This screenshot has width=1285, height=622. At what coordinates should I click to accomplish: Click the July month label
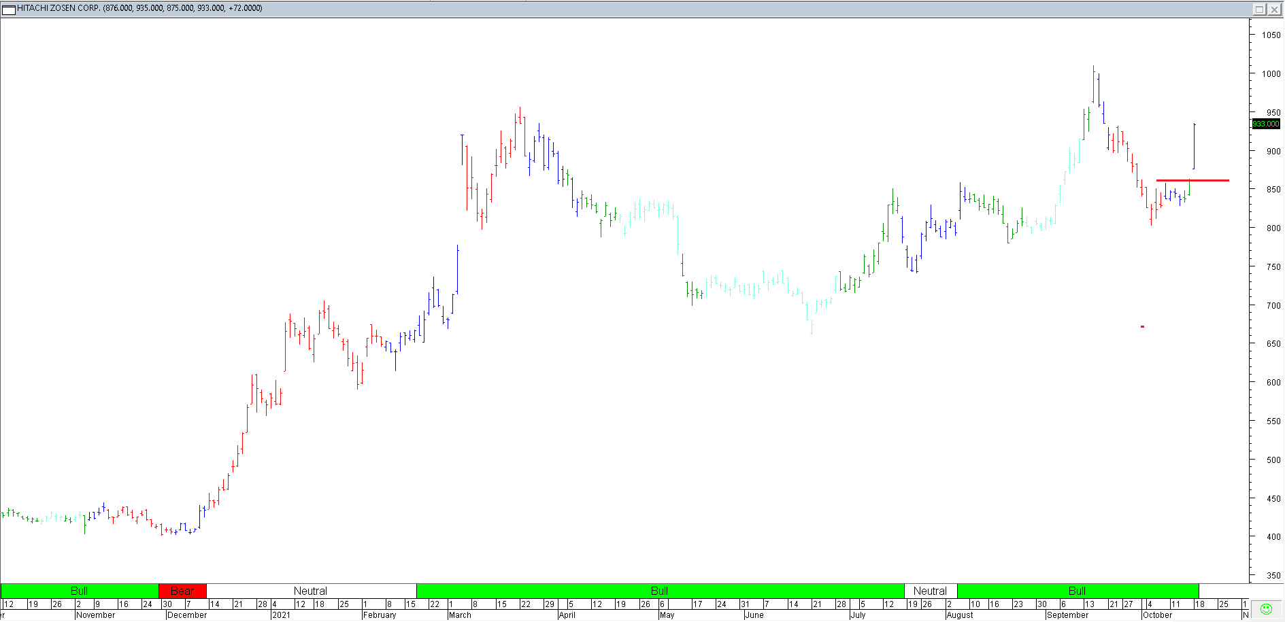point(858,615)
